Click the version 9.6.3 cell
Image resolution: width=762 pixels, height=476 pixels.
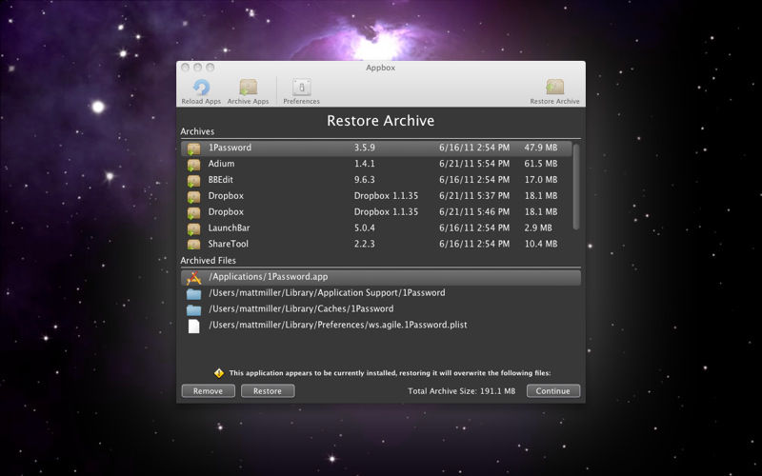pos(365,179)
